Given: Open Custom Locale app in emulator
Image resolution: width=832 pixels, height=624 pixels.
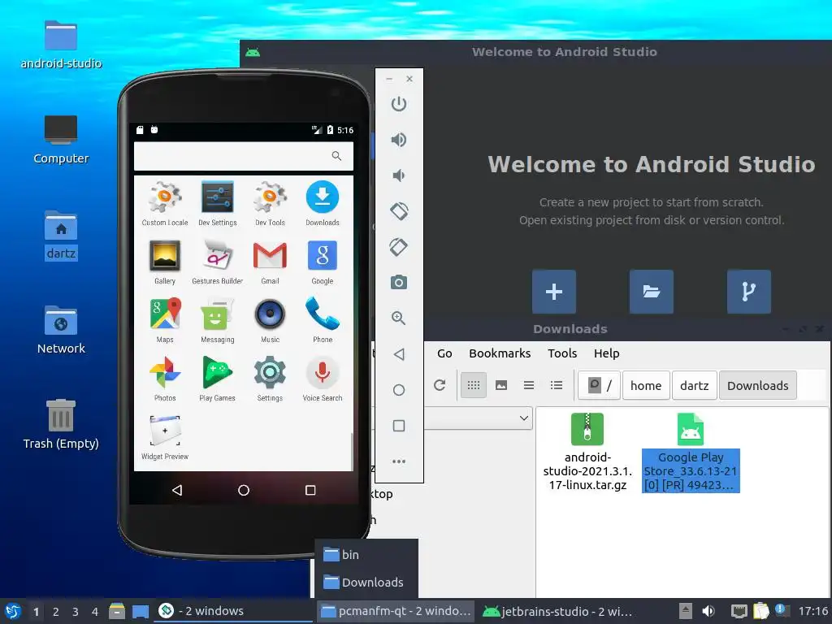Looking at the screenshot, I should pyautogui.click(x=164, y=204).
